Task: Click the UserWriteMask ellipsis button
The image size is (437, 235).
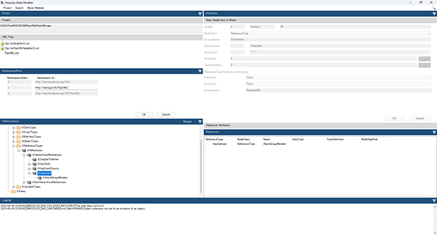Action: pos(424,65)
